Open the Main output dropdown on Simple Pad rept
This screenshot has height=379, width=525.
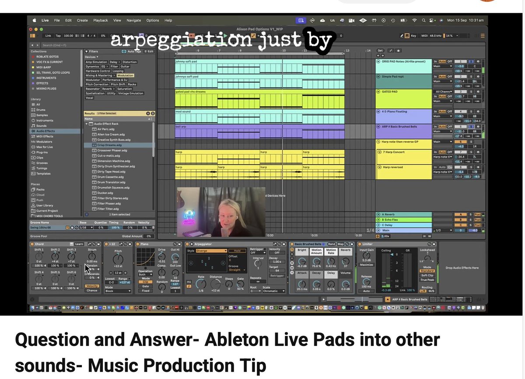pos(443,81)
